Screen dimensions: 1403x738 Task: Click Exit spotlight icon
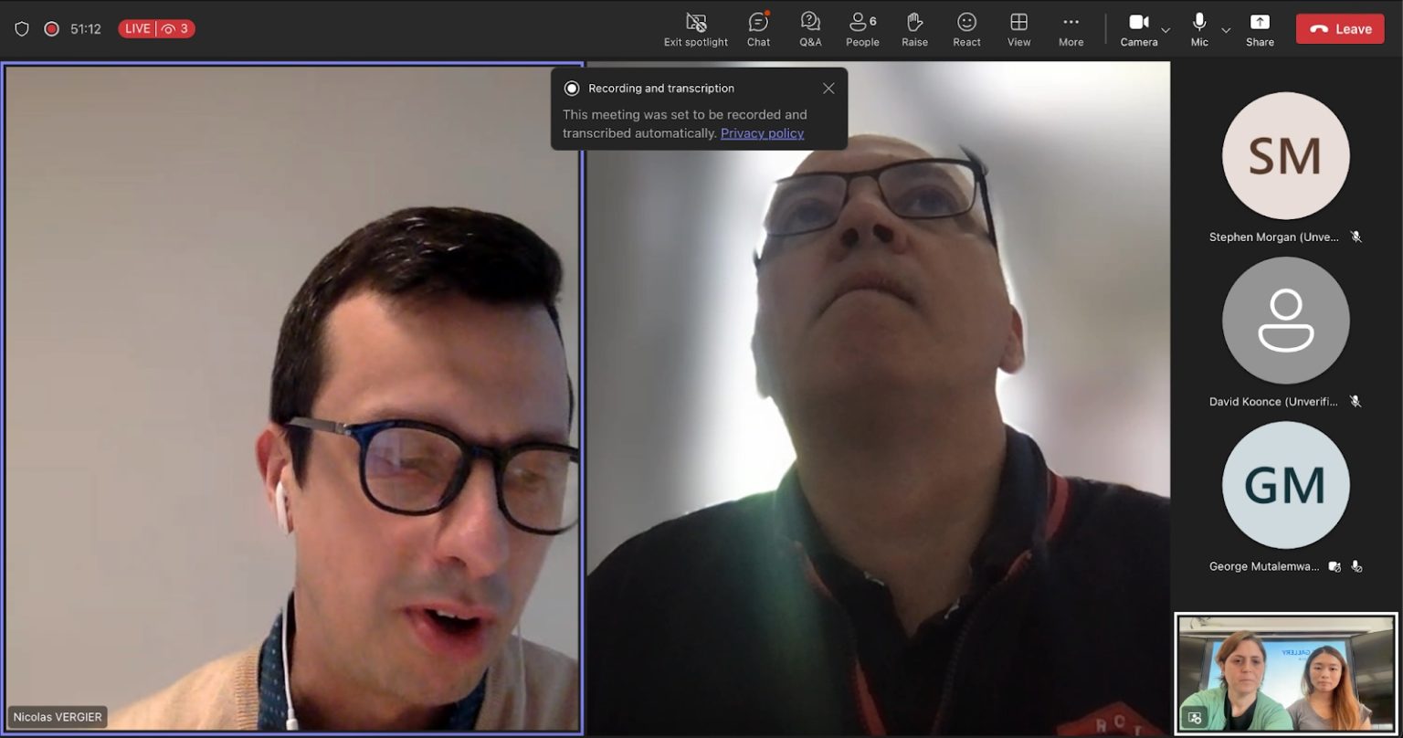[696, 28]
